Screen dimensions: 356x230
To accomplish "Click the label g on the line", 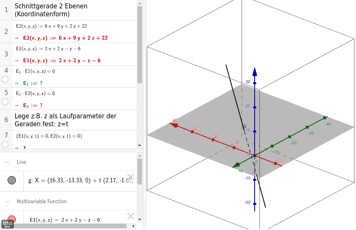I will (245, 125).
